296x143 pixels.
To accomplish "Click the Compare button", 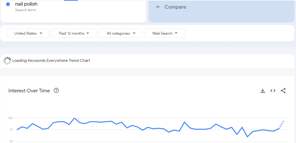I will click(x=175, y=7).
